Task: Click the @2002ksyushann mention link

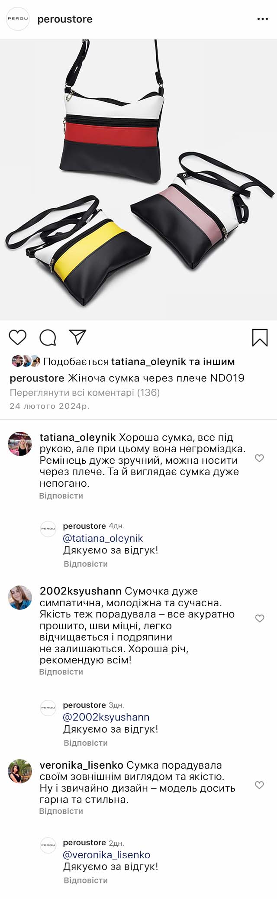Action: click(x=106, y=717)
